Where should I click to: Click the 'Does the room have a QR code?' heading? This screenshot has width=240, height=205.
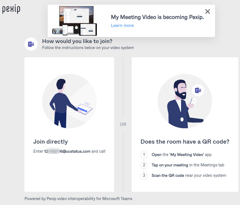click(x=185, y=142)
